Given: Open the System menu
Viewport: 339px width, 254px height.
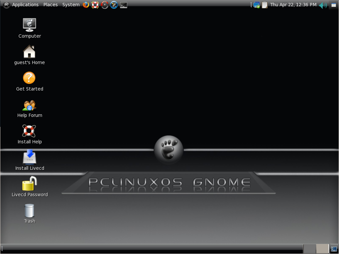Looking at the screenshot, I should (x=71, y=5).
